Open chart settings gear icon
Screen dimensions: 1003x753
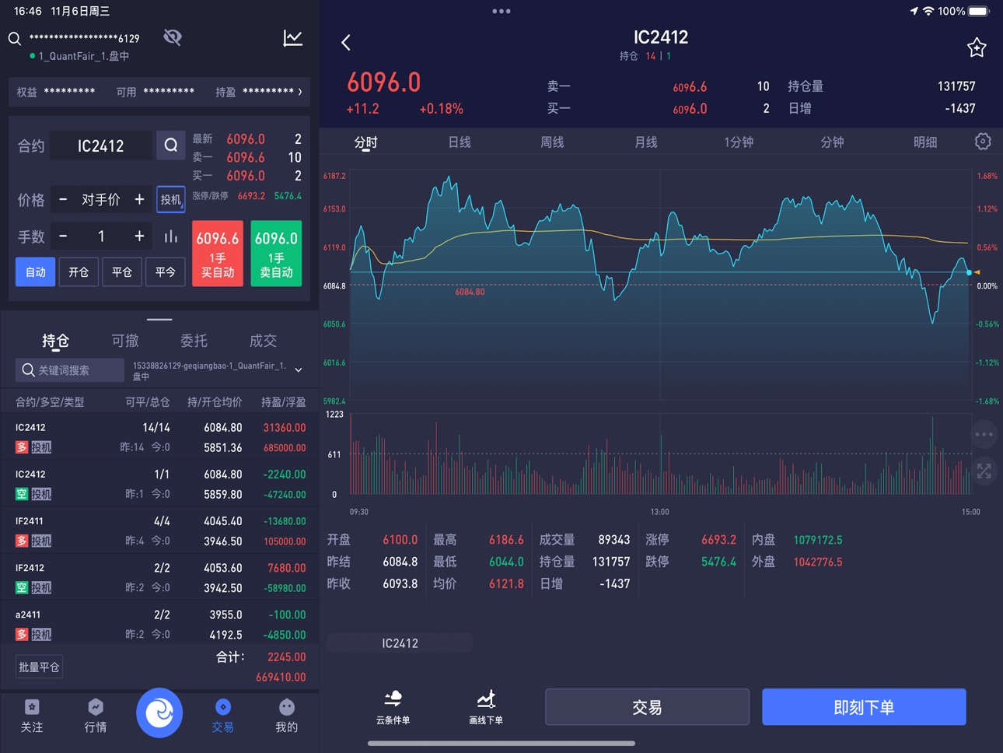(983, 142)
